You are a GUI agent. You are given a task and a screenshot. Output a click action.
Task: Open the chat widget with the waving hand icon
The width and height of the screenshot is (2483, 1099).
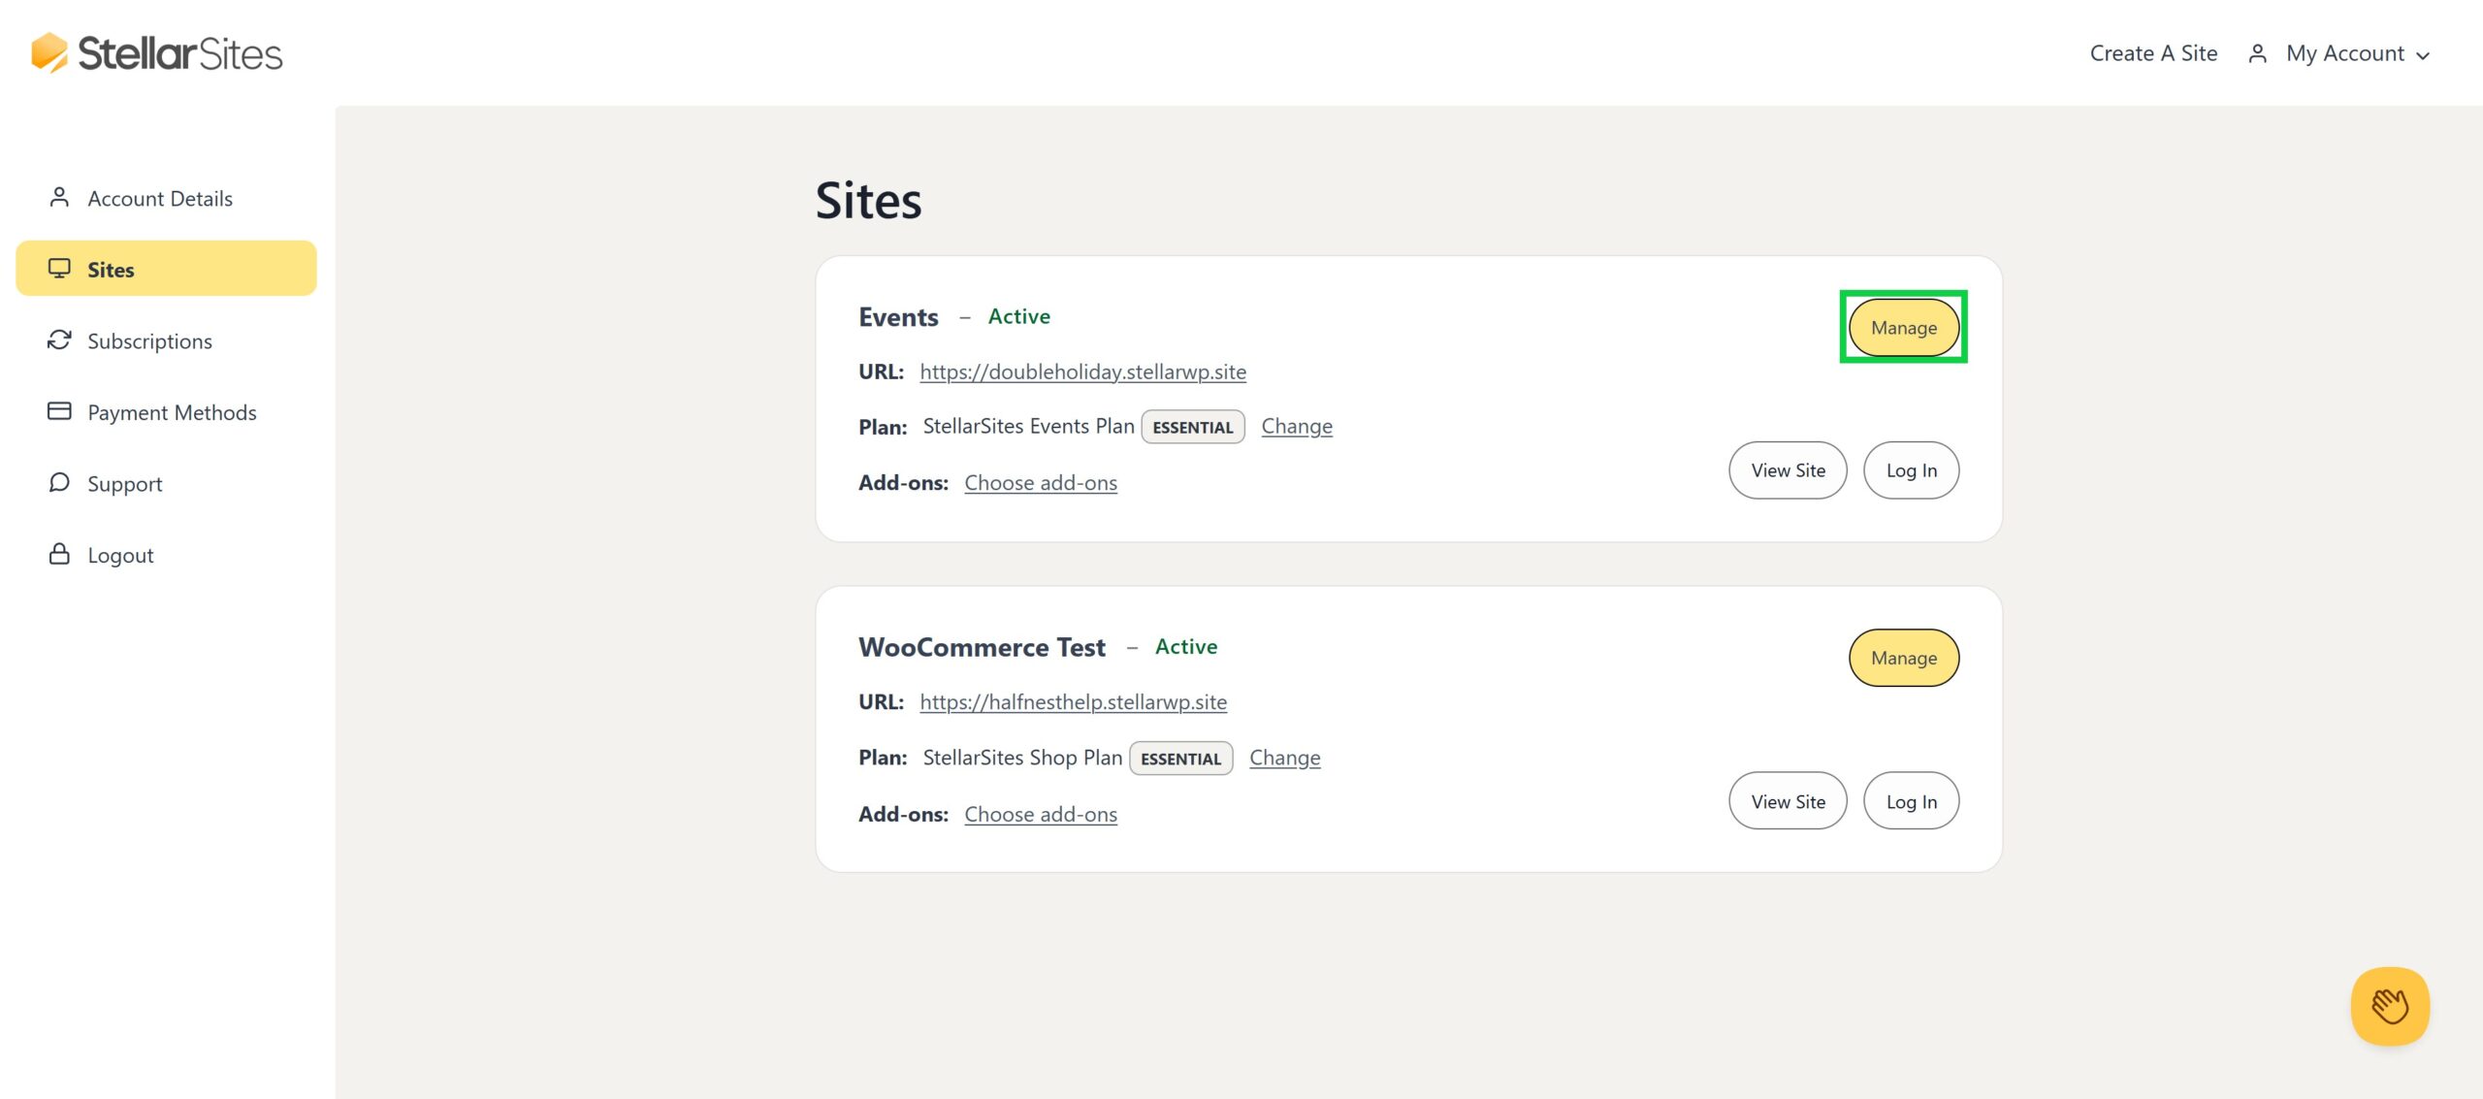click(2390, 1006)
